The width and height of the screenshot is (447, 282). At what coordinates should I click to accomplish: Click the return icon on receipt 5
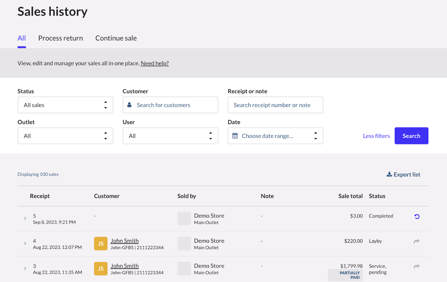coord(417,217)
